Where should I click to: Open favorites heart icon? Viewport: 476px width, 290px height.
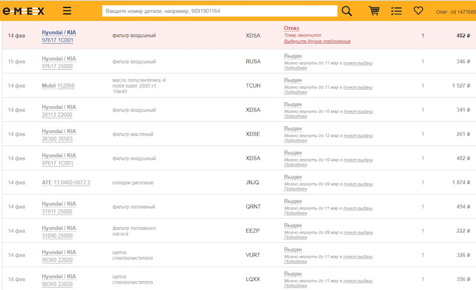[418, 11]
